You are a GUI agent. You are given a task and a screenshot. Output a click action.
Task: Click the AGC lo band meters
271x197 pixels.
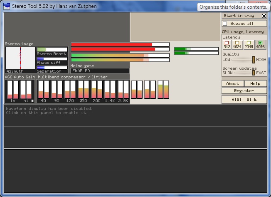click(x=13, y=90)
